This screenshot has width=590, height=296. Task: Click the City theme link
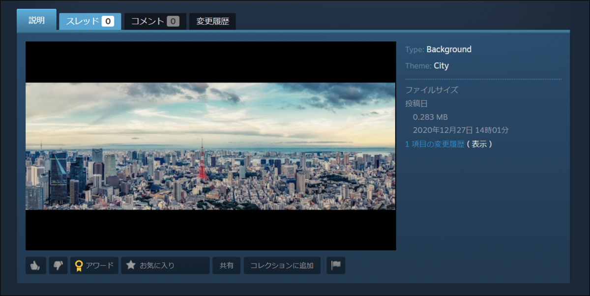[441, 65]
